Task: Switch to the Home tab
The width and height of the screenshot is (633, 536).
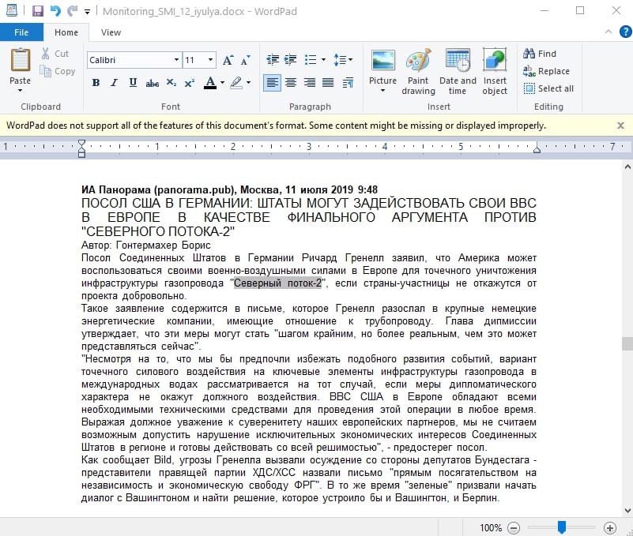Action: point(66,32)
